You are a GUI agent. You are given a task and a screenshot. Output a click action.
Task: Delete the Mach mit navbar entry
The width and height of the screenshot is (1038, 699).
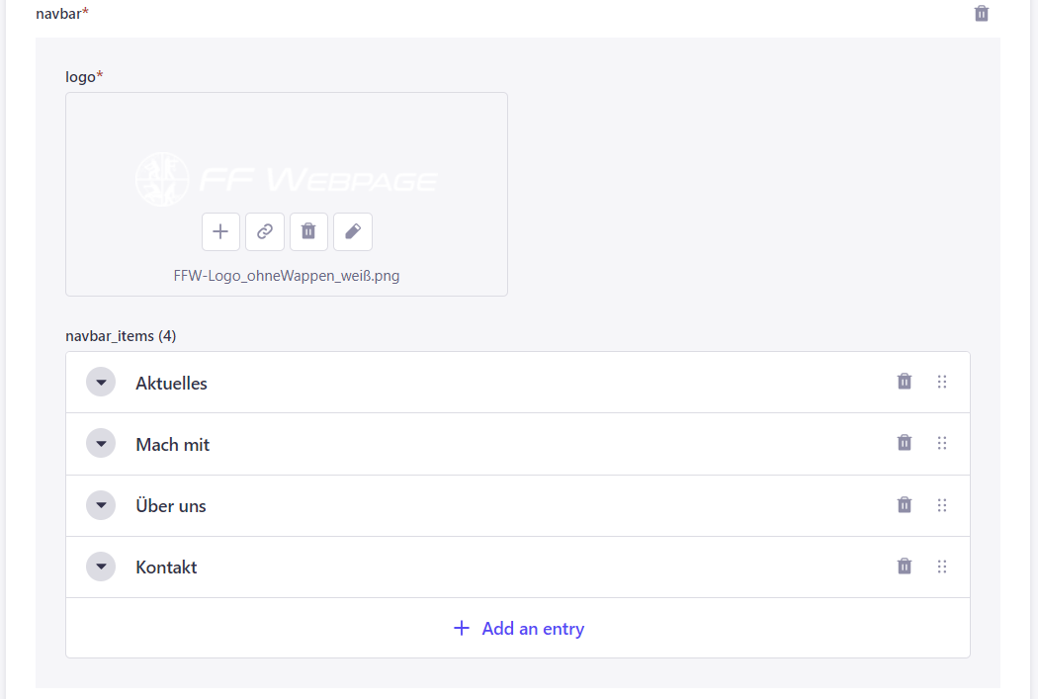[x=905, y=443]
